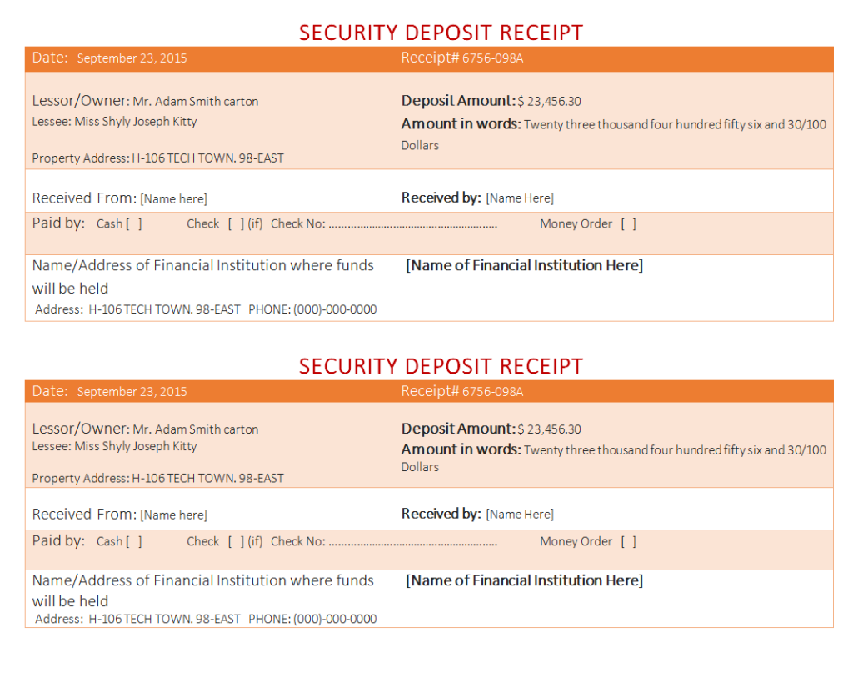Select [Name of Financial Institution Here] in the bottom receipt
The image size is (853, 688).
[x=524, y=581]
